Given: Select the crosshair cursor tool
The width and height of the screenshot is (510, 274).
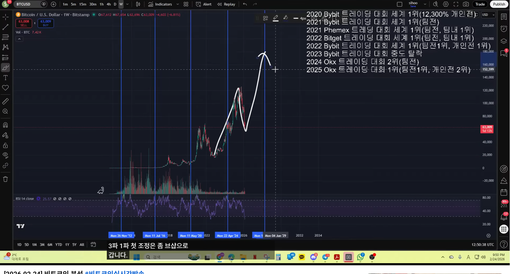Looking at the screenshot, I should coord(5,17).
